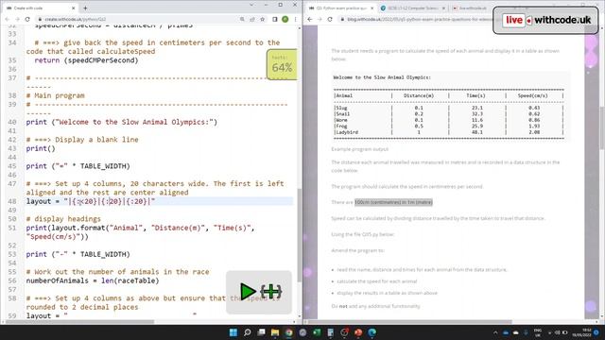Viewport: 605px width, 340px height.
Task: Click the notification badge in the tray
Action: click(x=596, y=332)
